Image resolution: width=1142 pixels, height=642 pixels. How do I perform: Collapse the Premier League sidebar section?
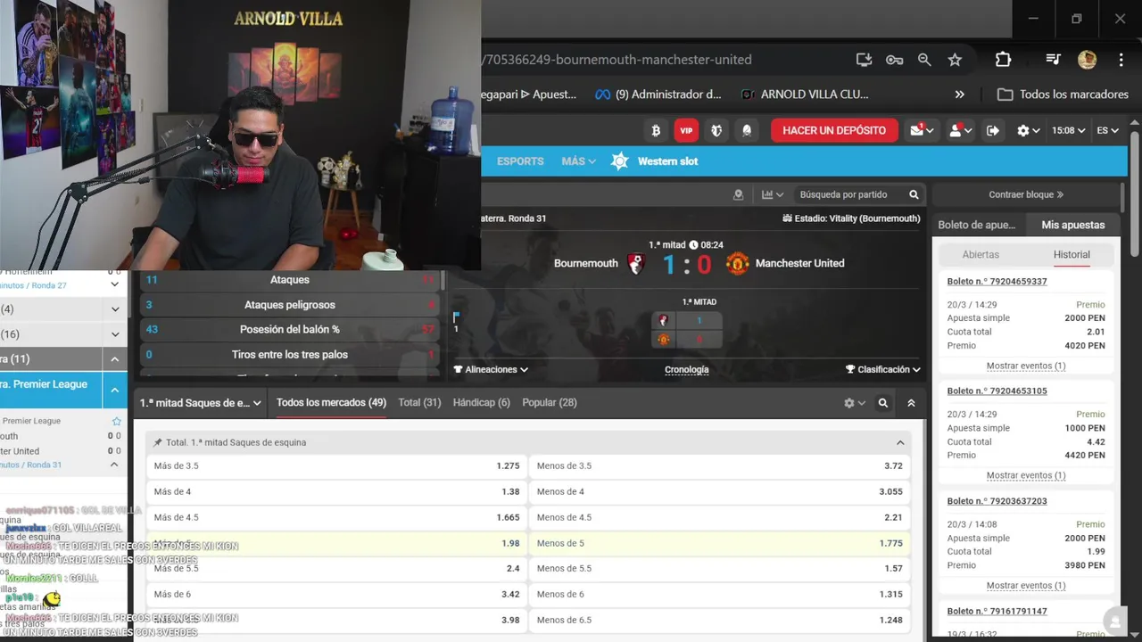click(115, 390)
